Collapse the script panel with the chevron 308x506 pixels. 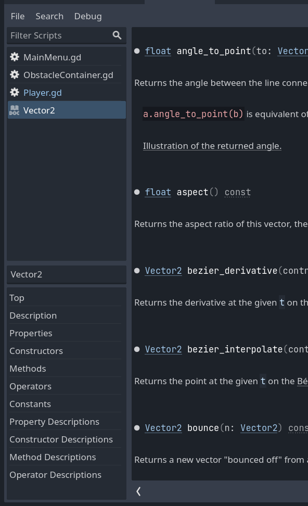(138, 491)
